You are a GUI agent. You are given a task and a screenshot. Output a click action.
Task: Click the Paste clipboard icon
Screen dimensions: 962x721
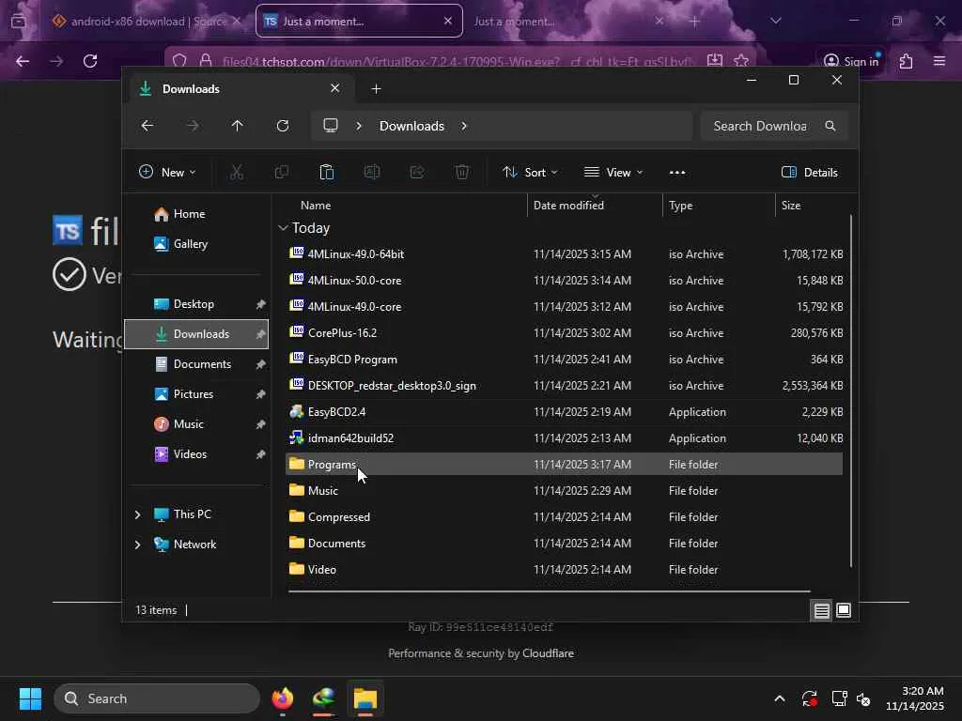(326, 173)
